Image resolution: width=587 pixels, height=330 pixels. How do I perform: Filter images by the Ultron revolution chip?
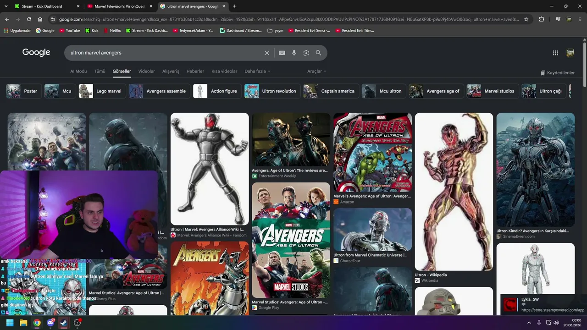(272, 91)
